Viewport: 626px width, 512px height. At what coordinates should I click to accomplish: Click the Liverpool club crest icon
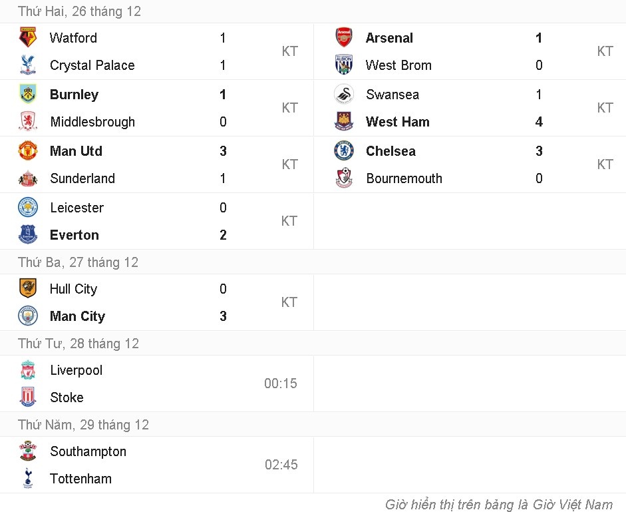(x=28, y=370)
